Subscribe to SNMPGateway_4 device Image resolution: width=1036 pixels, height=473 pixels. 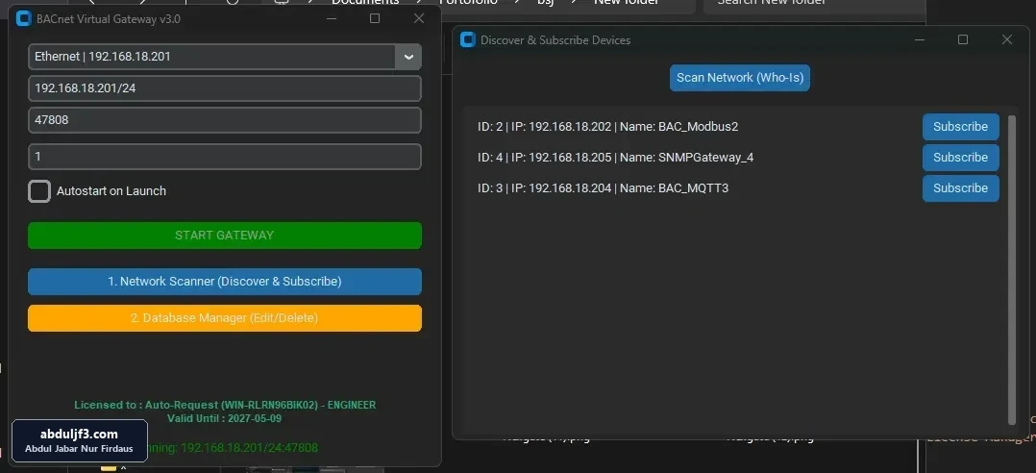pyautogui.click(x=961, y=158)
